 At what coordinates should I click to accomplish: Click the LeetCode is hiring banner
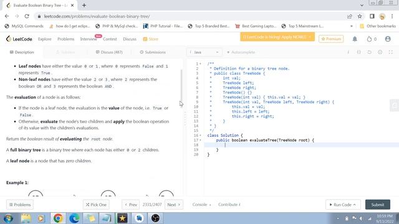point(277,37)
